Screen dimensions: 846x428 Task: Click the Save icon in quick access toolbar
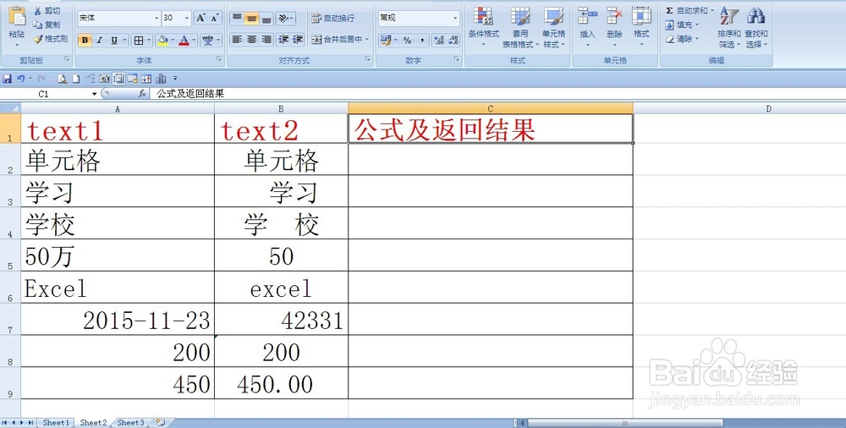(x=7, y=79)
